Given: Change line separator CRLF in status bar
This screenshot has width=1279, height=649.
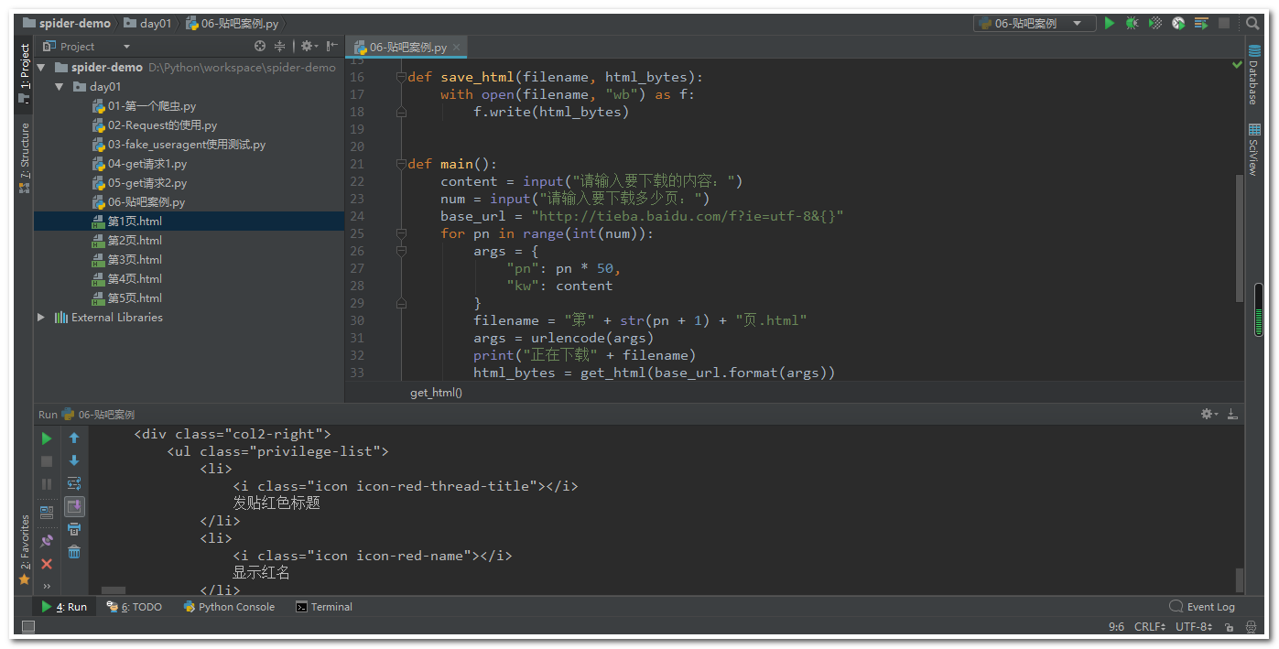Looking at the screenshot, I should coord(1150,627).
